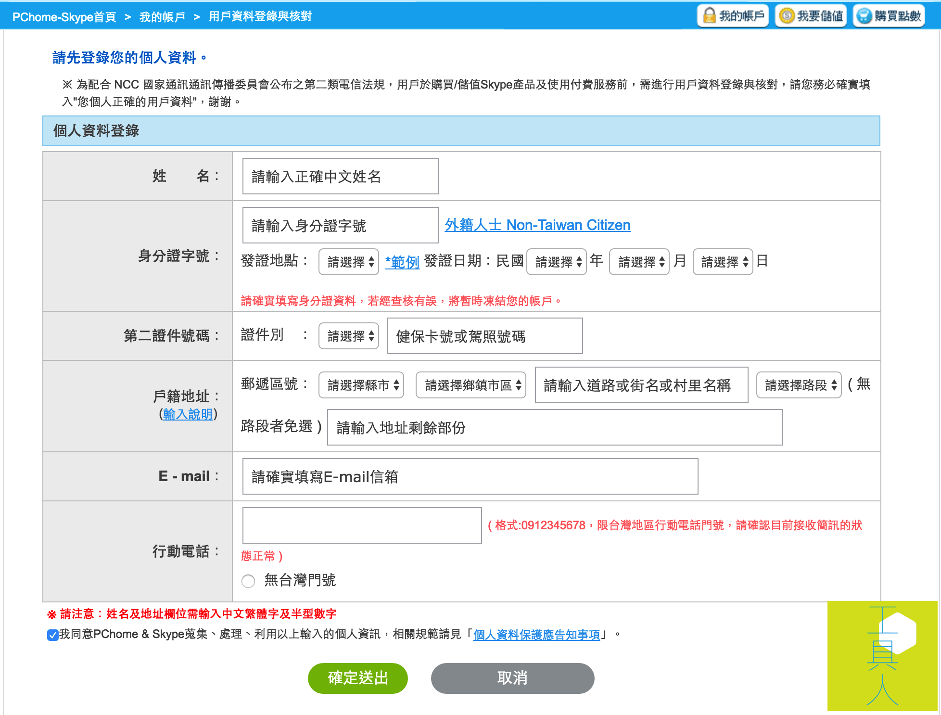Open 個人資料保護應告知事項 link

pyautogui.click(x=536, y=635)
